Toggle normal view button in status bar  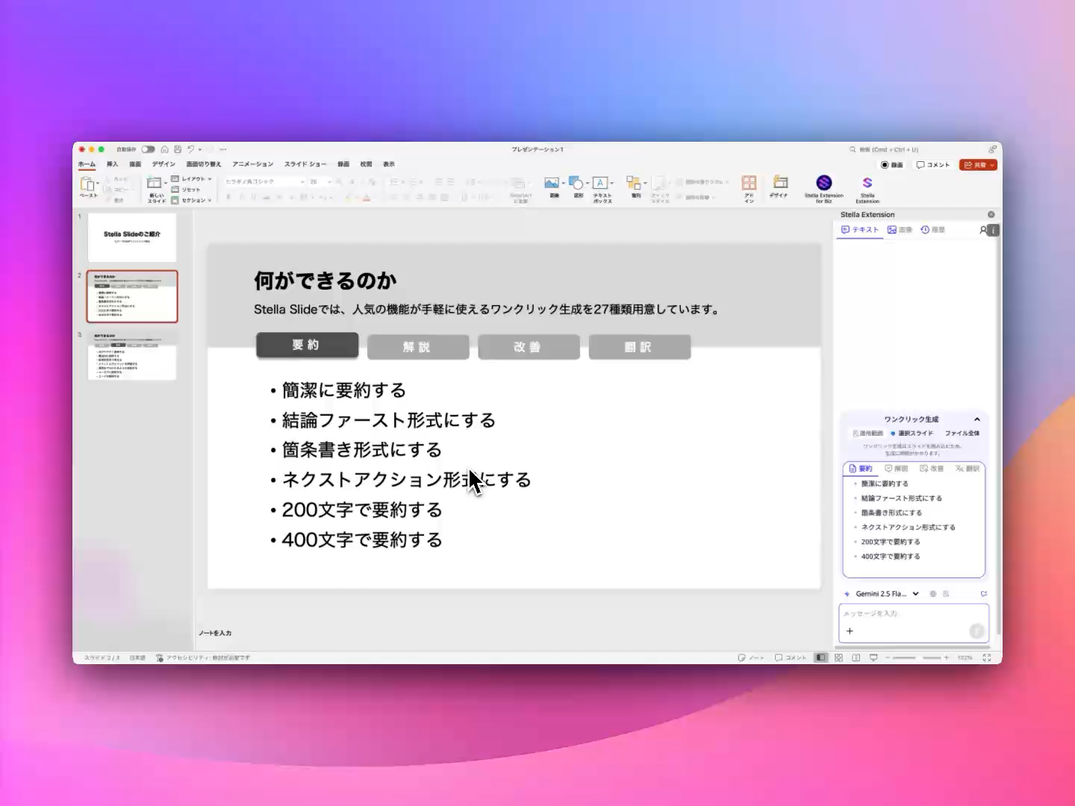tap(821, 657)
